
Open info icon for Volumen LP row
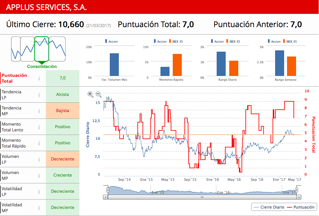(x=39, y=159)
